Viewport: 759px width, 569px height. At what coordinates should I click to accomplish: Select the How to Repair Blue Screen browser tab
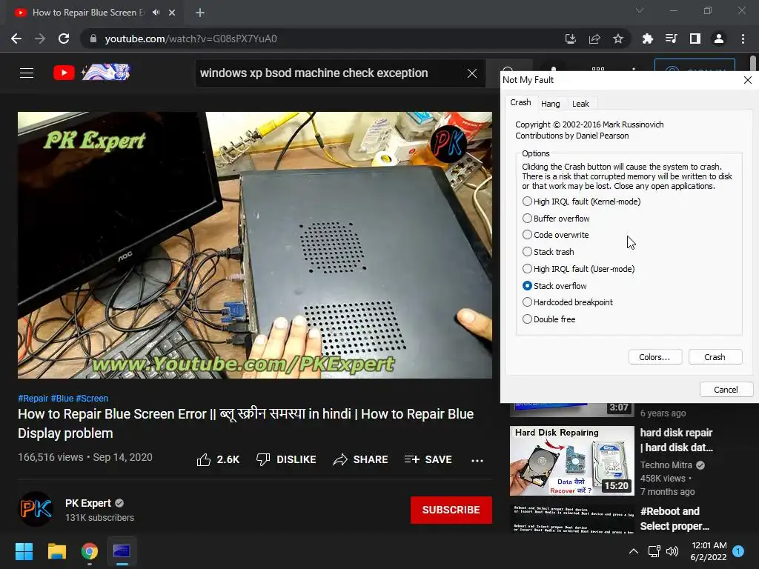[89, 13]
